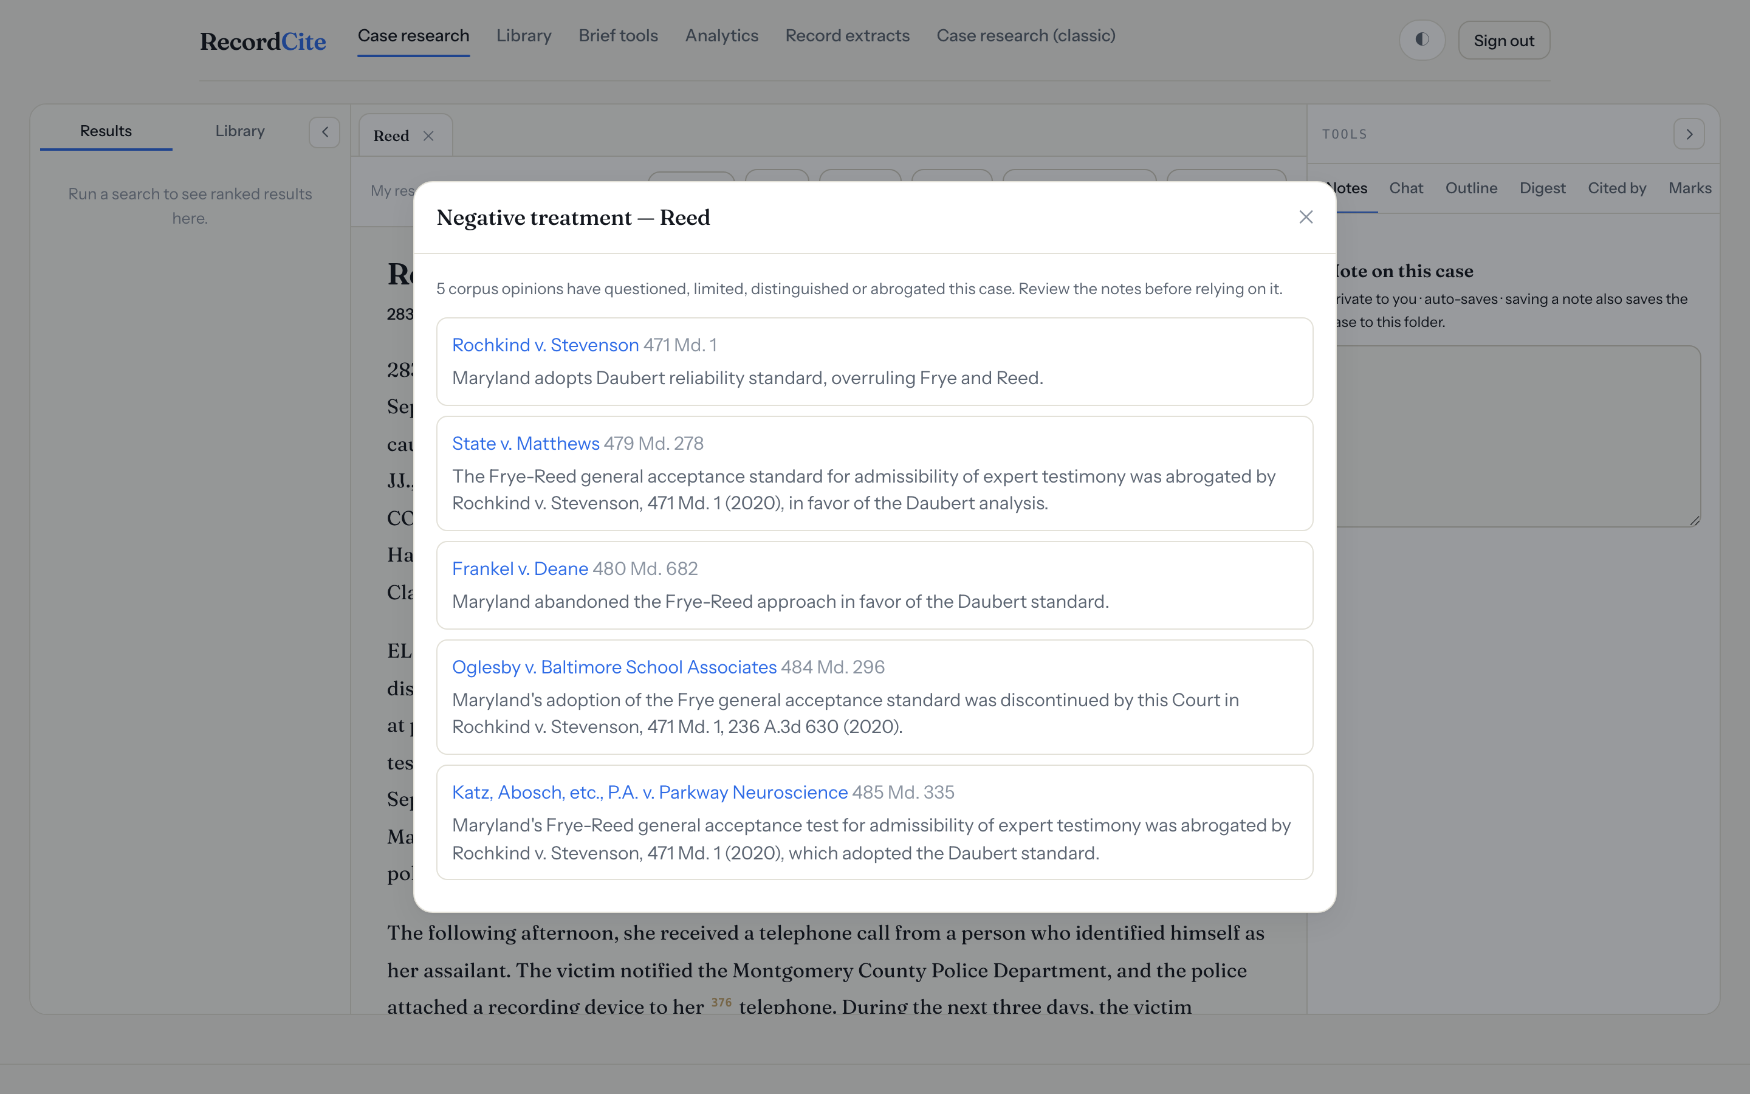Open the RecordCite home logo
This screenshot has height=1094, width=1750.
[x=263, y=41]
